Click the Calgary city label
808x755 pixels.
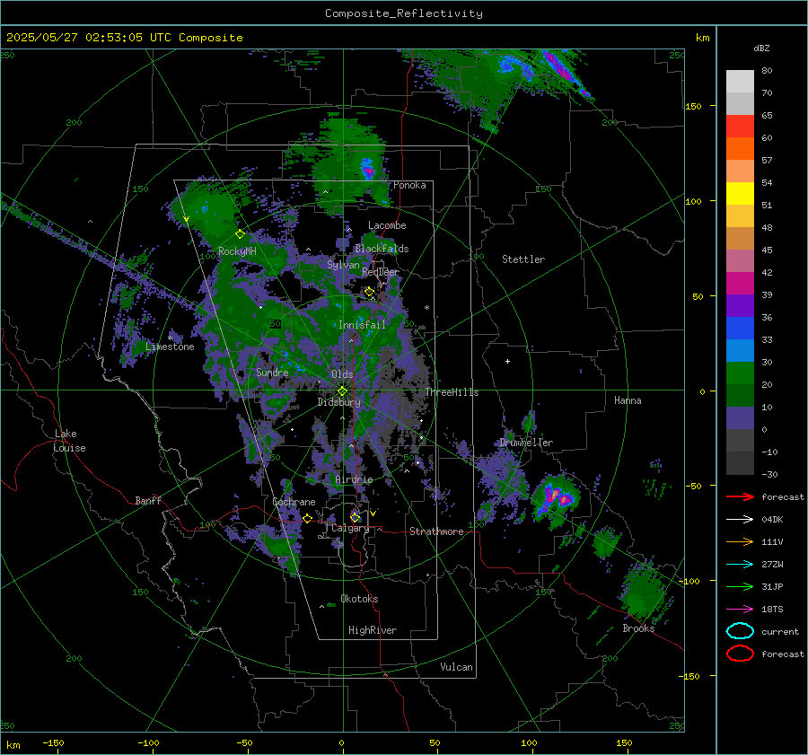click(350, 528)
